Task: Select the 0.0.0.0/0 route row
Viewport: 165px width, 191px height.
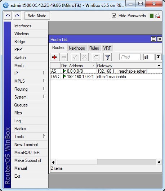Action: [106, 71]
